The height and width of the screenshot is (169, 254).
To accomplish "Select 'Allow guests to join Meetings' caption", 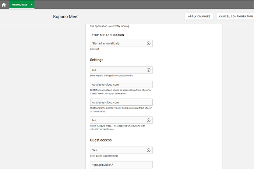I will click(x=104, y=156).
